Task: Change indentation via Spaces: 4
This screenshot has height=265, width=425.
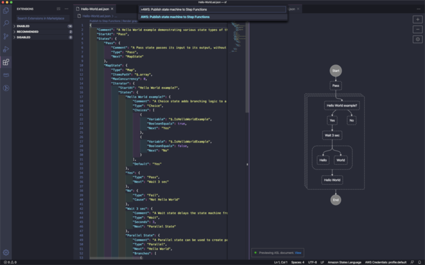Action: tap(297, 262)
